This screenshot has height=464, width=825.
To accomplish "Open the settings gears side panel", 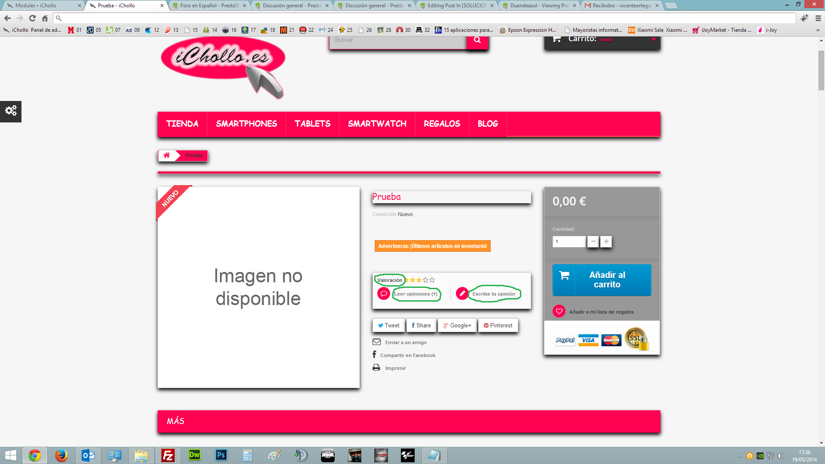I will pyautogui.click(x=11, y=111).
